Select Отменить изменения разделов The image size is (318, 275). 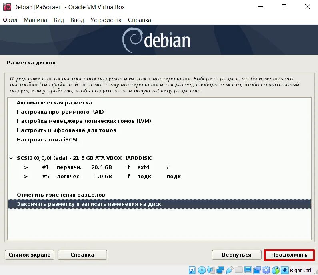(160, 195)
